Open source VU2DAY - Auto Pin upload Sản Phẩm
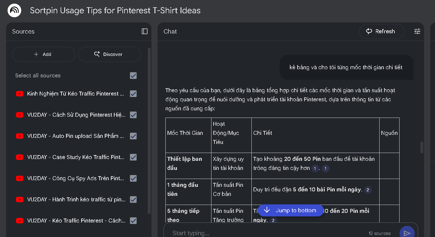The image size is (435, 237). click(x=76, y=136)
